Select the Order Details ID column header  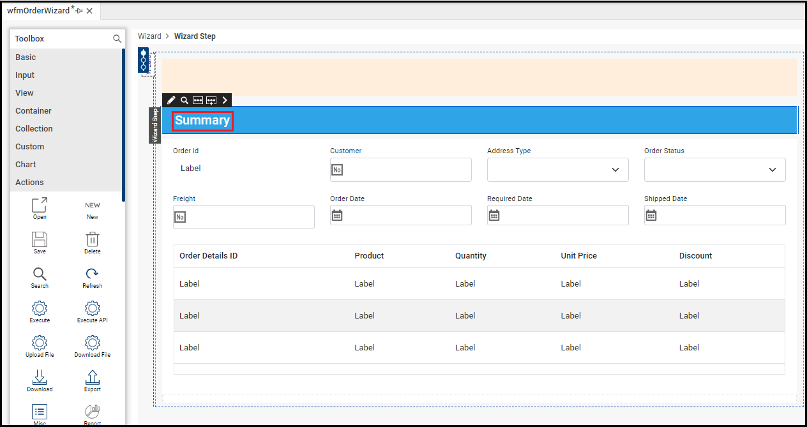[209, 256]
